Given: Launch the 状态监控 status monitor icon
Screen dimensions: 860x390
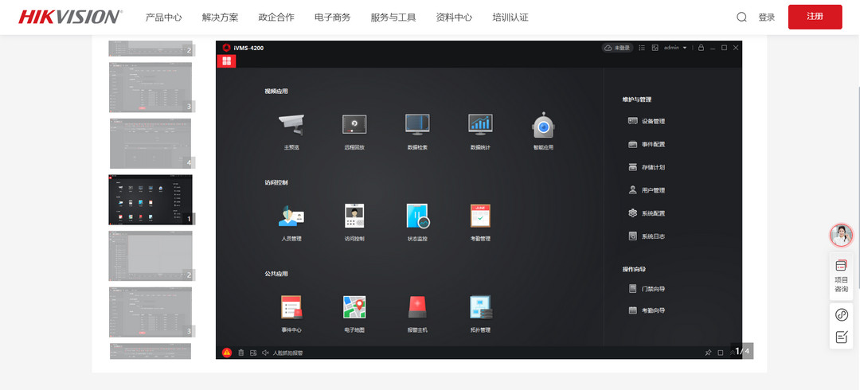Looking at the screenshot, I should click(418, 216).
